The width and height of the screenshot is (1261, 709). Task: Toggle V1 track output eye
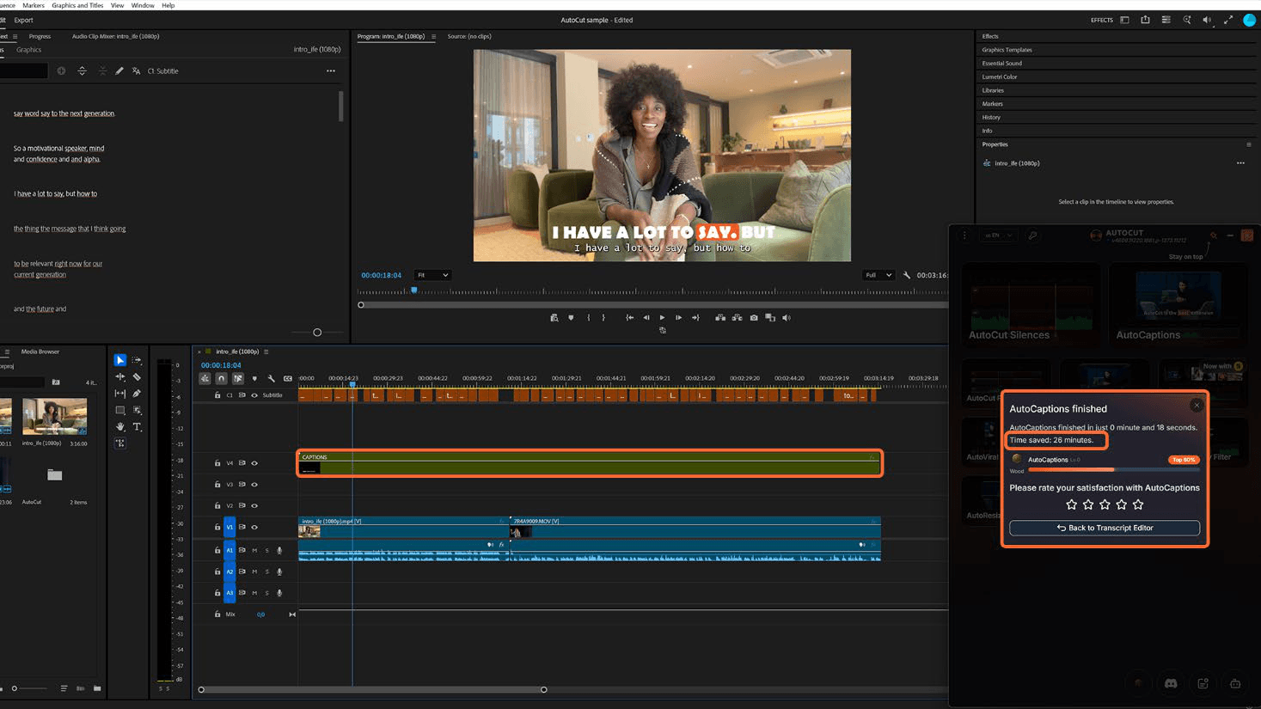(254, 528)
